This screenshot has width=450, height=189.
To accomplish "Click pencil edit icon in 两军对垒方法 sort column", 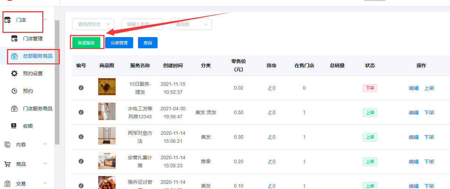I will point(270,137).
